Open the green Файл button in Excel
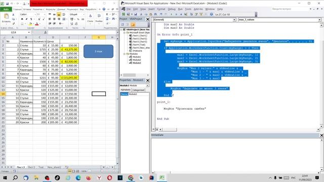Image resolution: width=324 pixels, height=182 pixels. [6, 9]
